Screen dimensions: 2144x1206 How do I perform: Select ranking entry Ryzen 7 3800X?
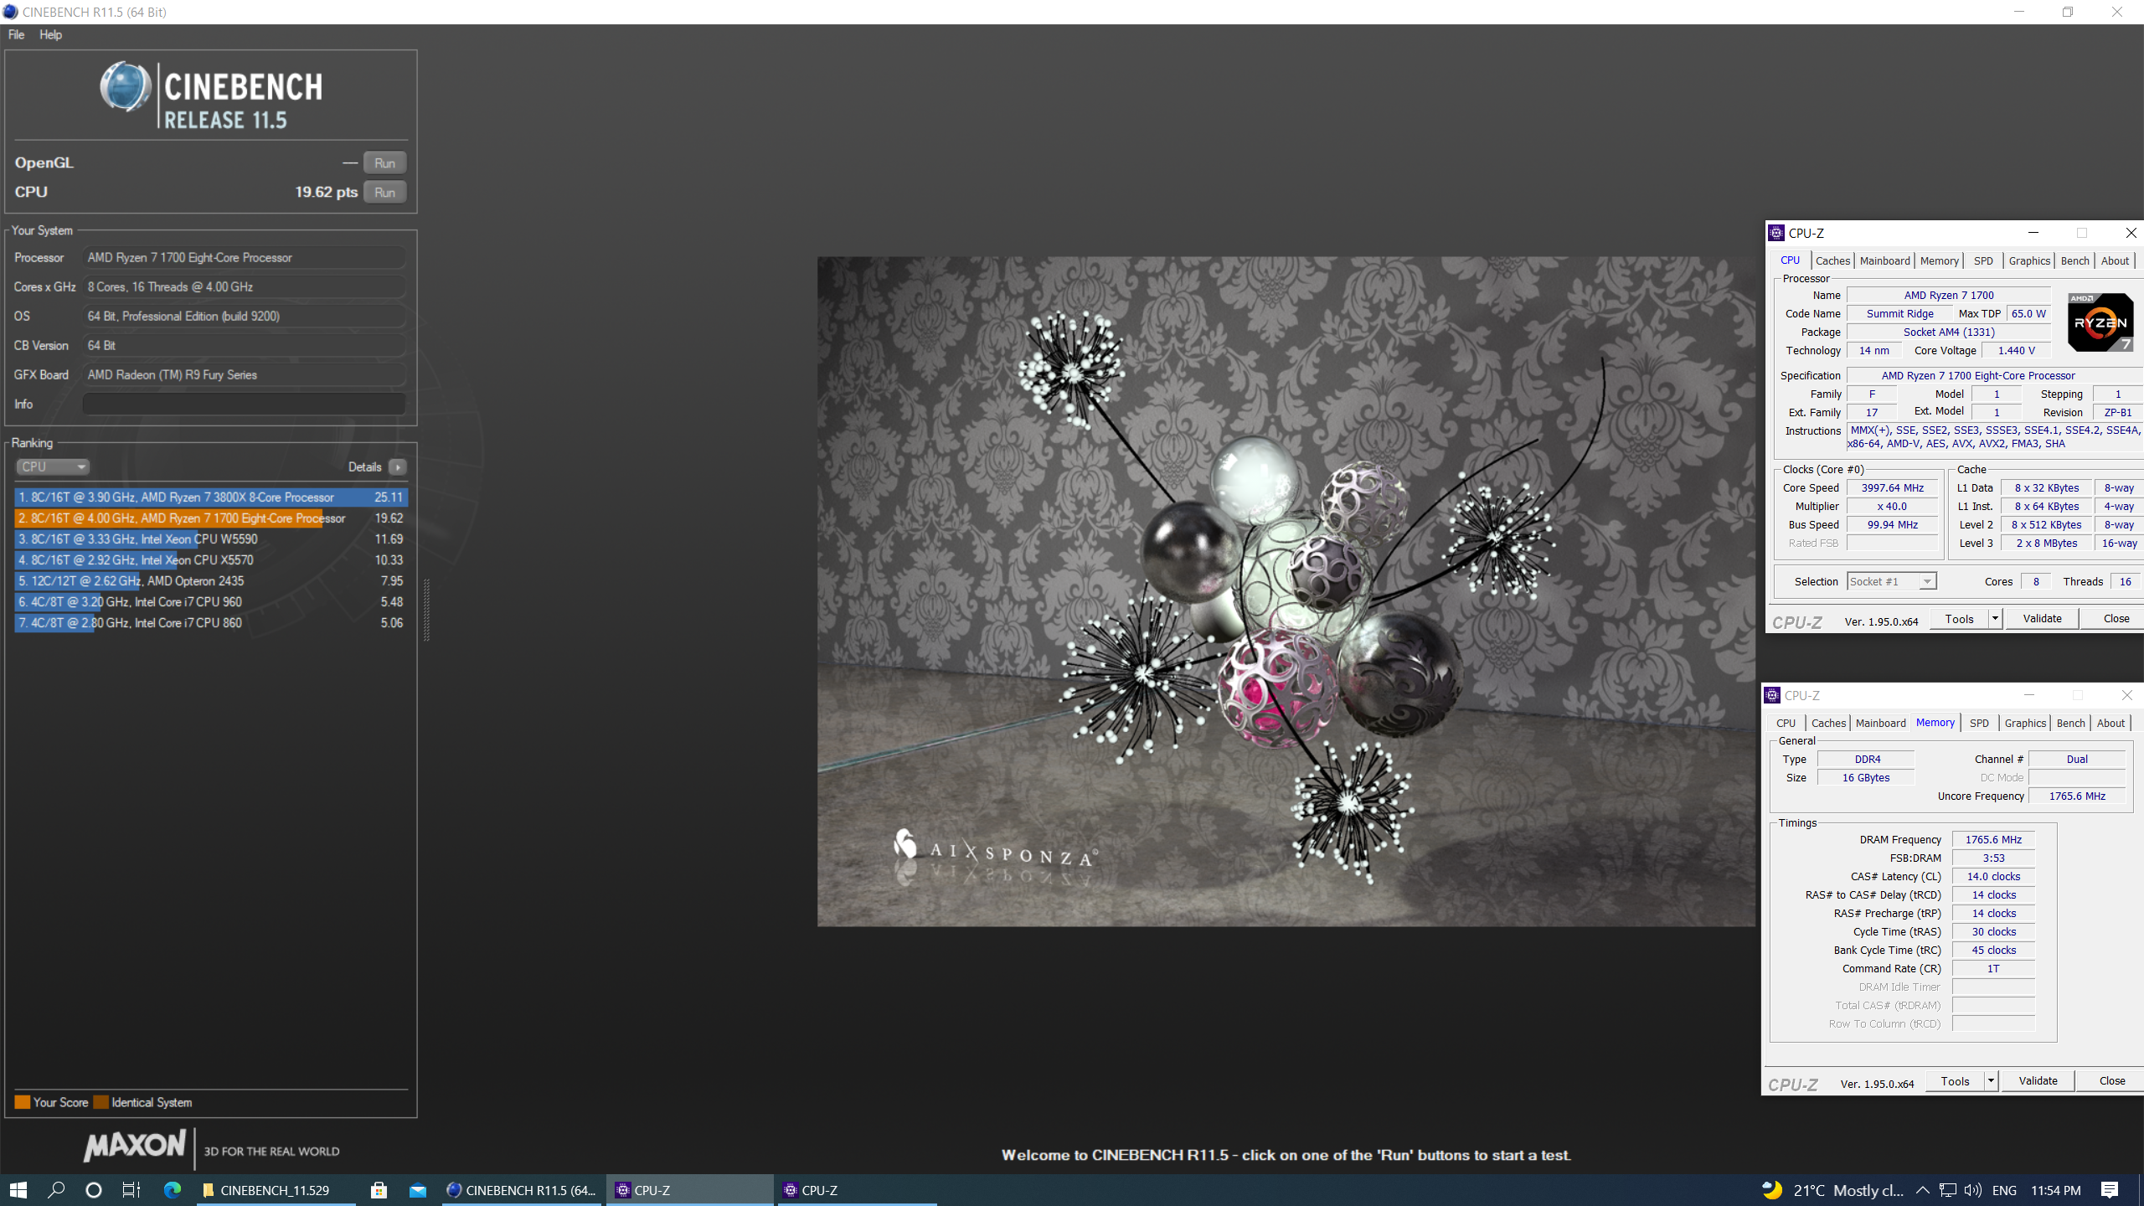click(x=211, y=497)
